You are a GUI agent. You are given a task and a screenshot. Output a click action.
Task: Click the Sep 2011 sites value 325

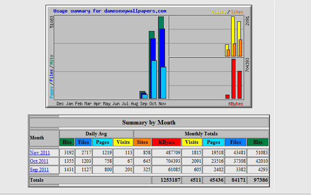(x=146, y=170)
